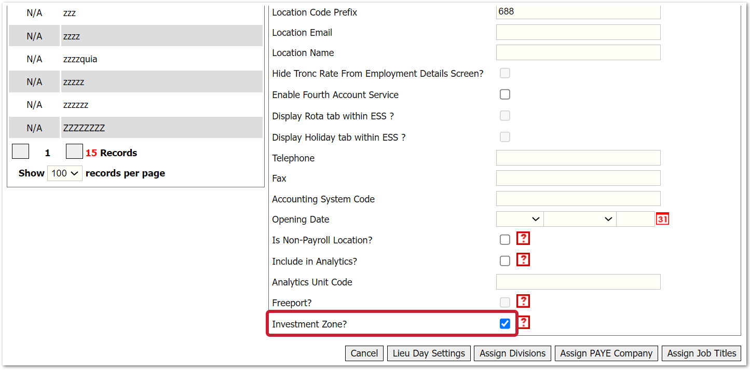Open the Opening Date calendar picker icon
Image resolution: width=750 pixels, height=370 pixels.
coord(662,219)
